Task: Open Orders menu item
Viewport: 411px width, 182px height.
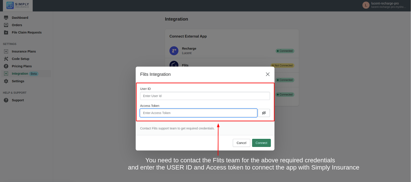Action: pyautogui.click(x=17, y=25)
